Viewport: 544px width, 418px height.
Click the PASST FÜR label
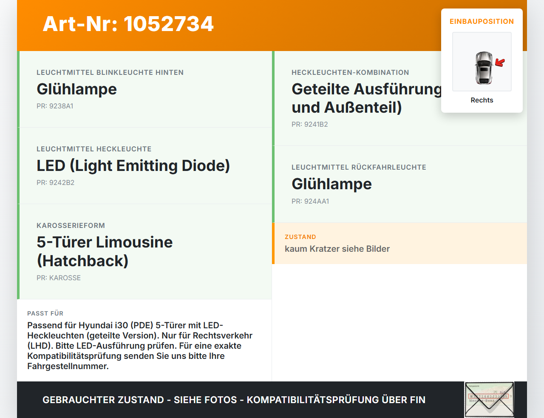45,313
